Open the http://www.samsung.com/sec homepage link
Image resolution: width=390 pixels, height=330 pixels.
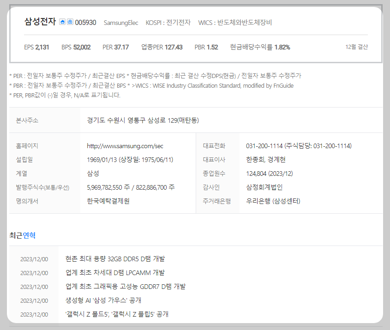[125, 146]
